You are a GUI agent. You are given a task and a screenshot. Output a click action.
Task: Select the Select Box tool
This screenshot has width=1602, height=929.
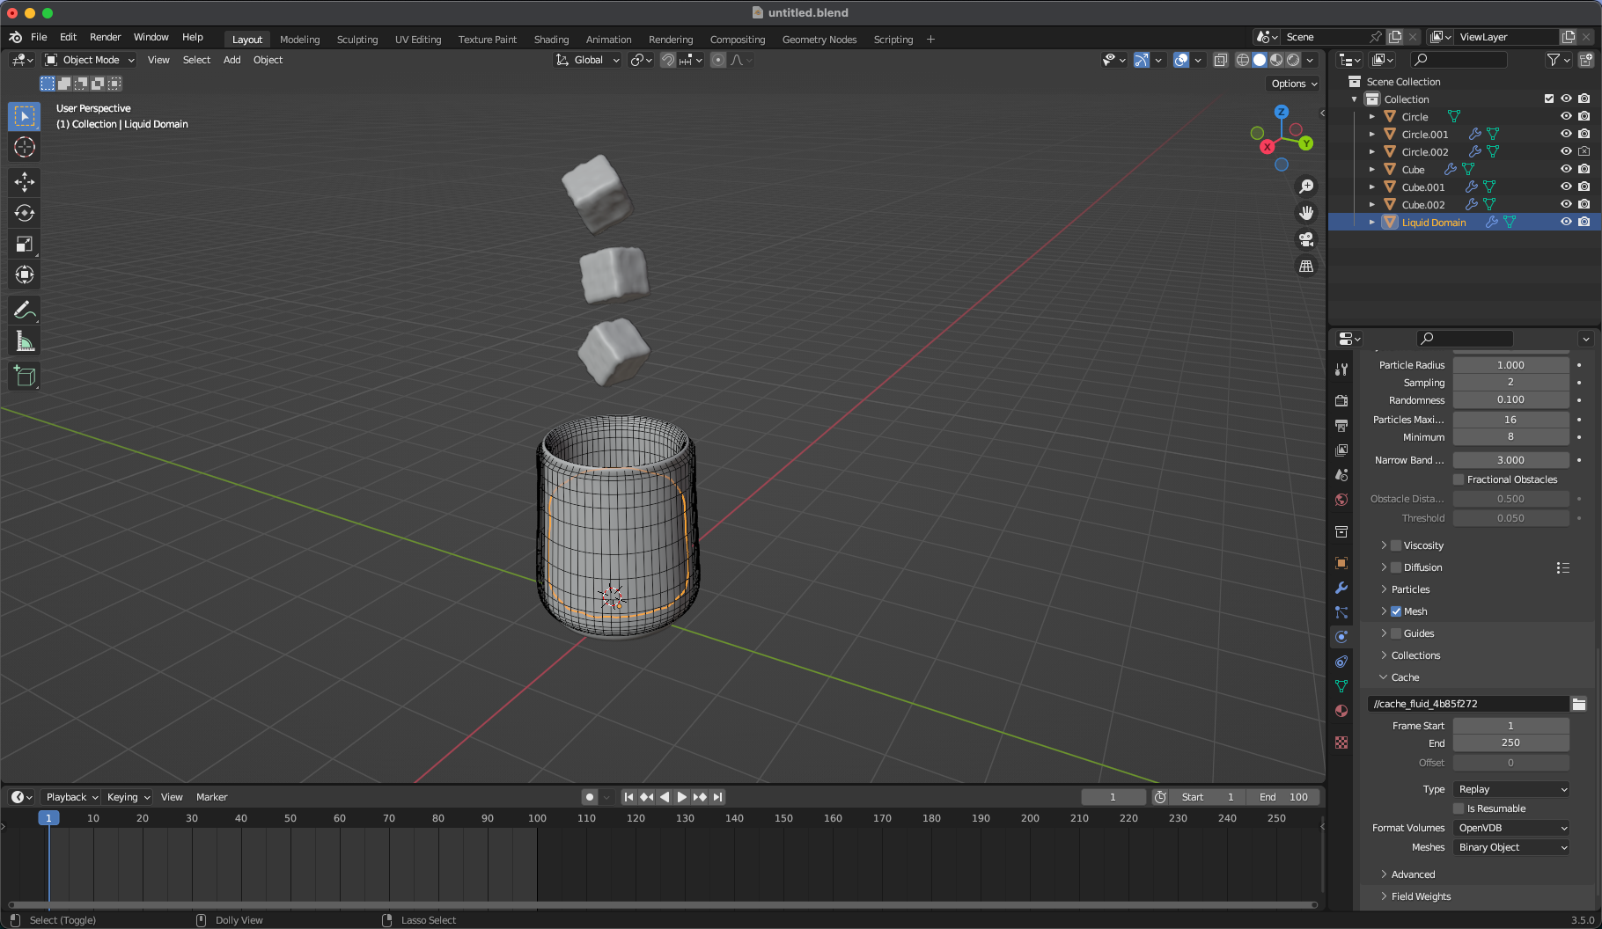click(25, 116)
